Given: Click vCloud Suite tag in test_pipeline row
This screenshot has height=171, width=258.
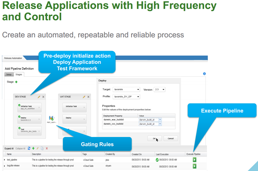Looking at the screenshot, I should click(88, 160).
